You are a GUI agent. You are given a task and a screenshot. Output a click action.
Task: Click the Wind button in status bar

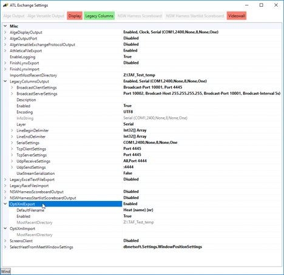pyautogui.click(x=5, y=271)
